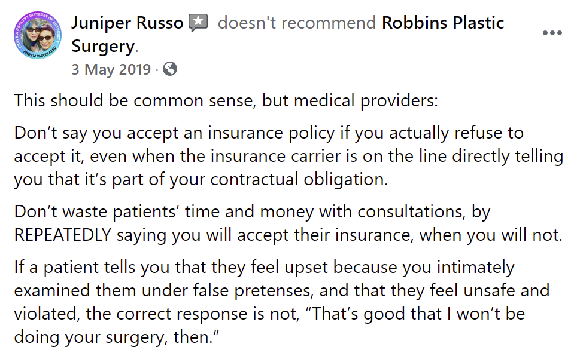This screenshot has width=574, height=359.
Task: Click the phrase "doing your surgery, then" text
Action: (x=114, y=337)
